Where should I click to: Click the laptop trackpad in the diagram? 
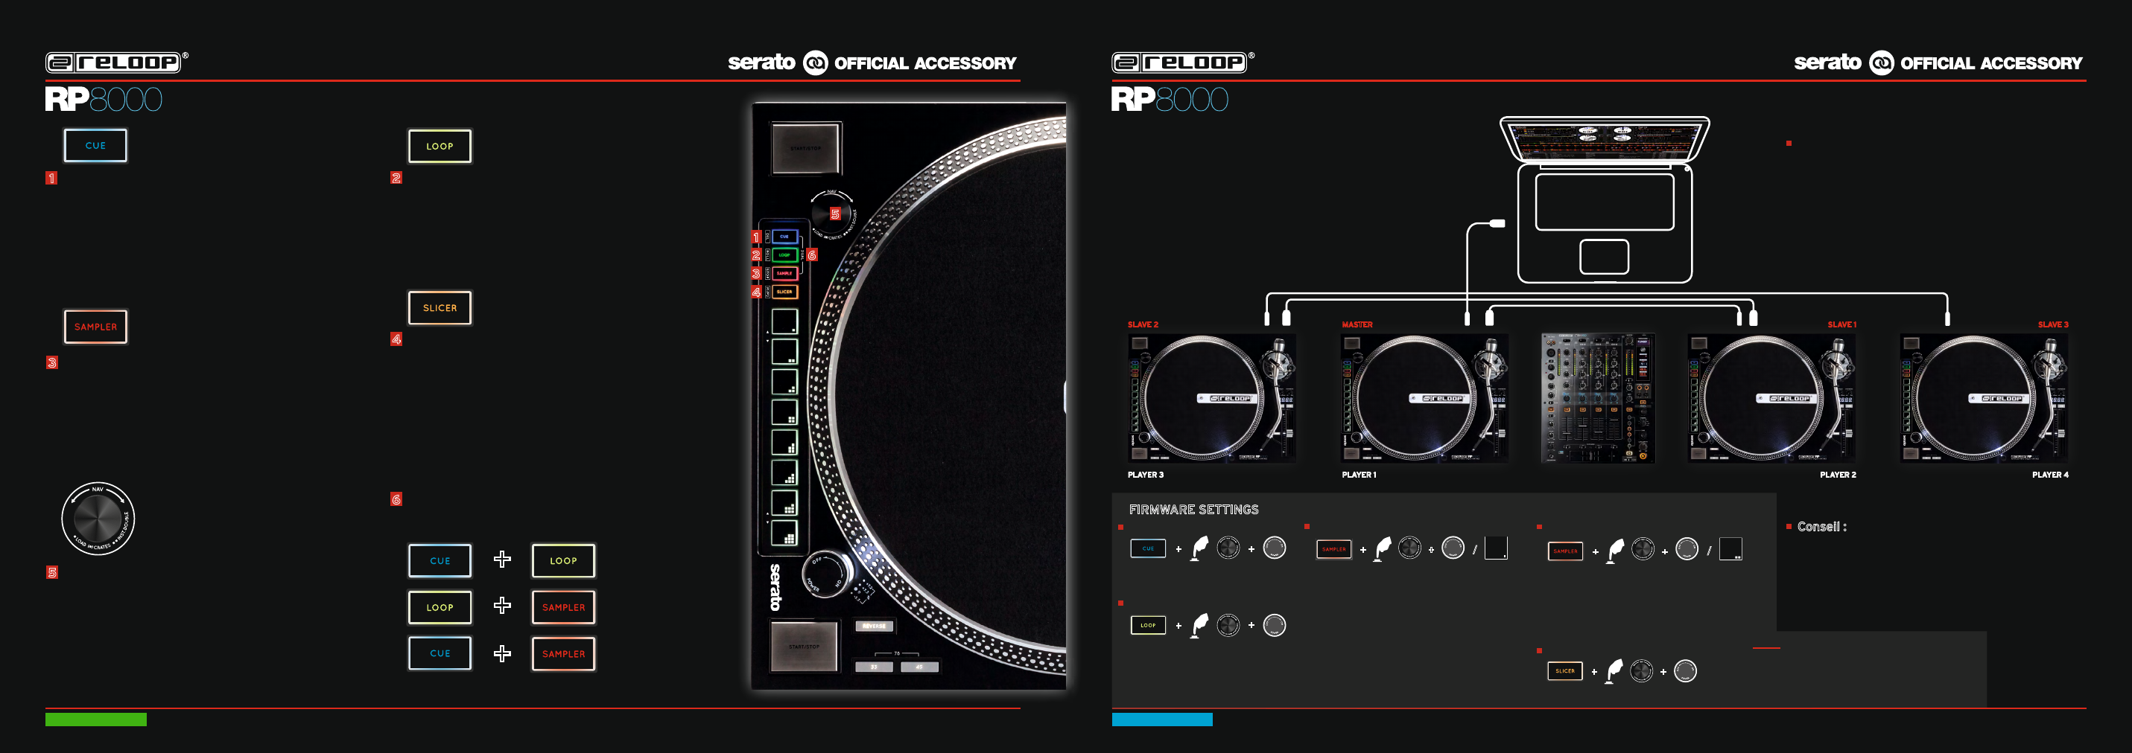[x=1604, y=256]
